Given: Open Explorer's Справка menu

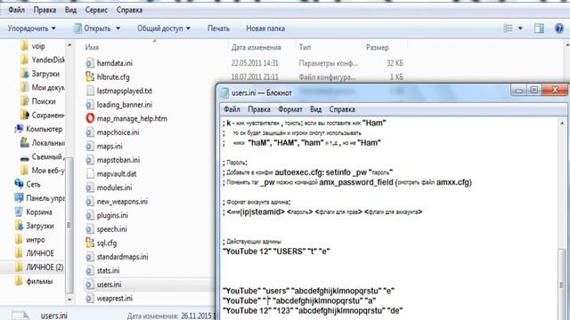Looking at the screenshot, I should 129,10.
